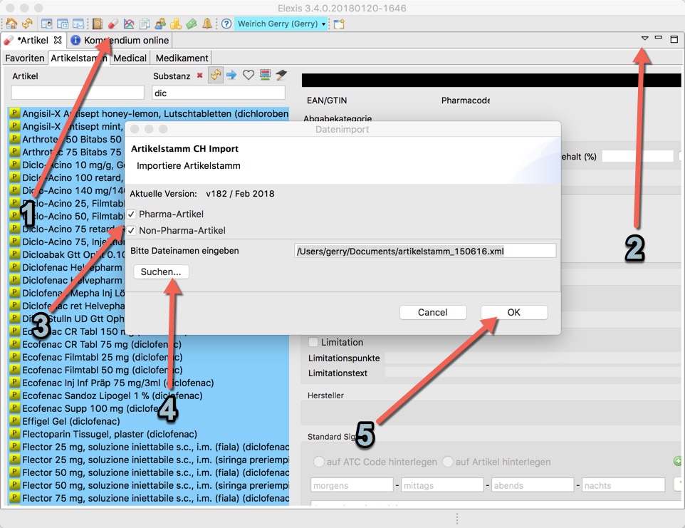The height and width of the screenshot is (528, 685).
Task: Select Flector 75 mg fiala row
Action: (149, 498)
